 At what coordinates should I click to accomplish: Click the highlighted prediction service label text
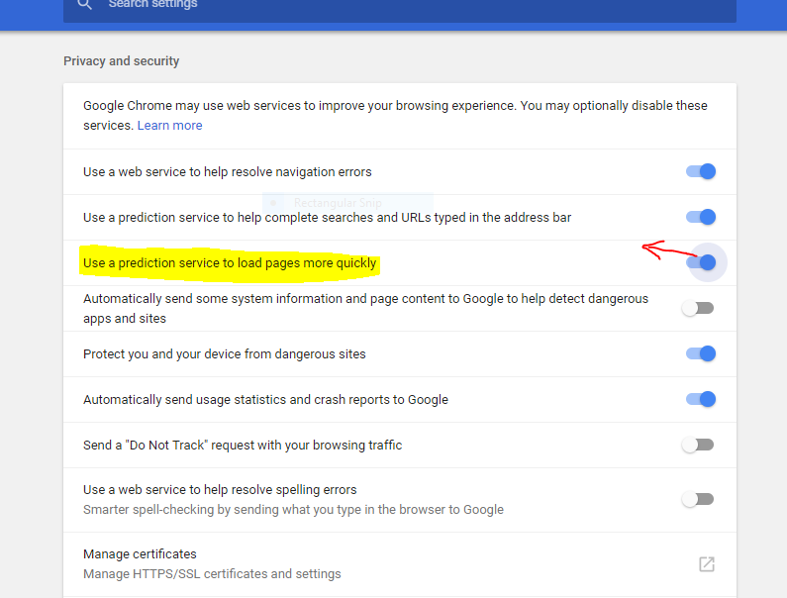230,263
